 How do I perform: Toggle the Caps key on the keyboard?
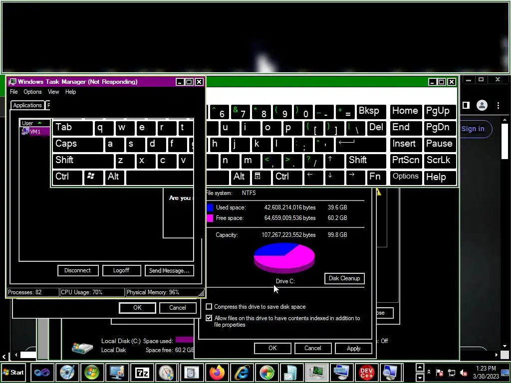point(77,144)
